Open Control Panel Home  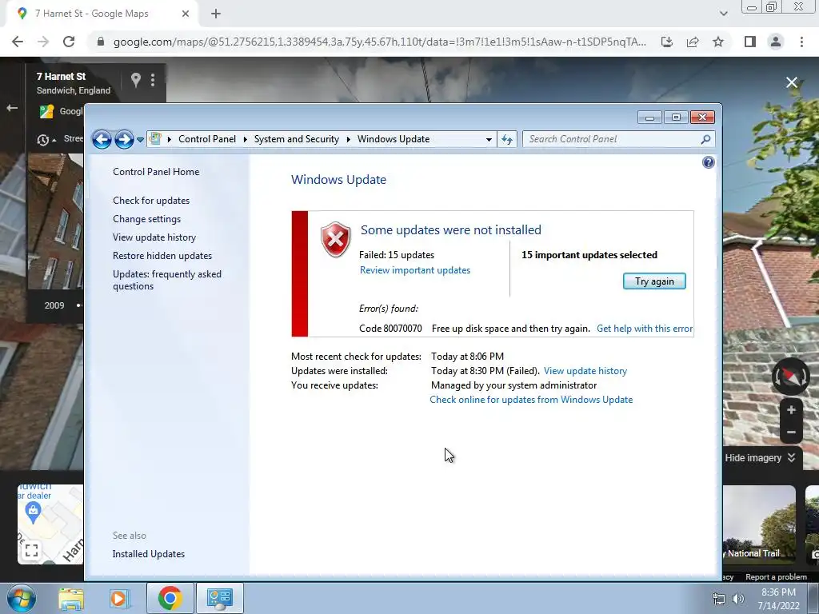pyautogui.click(x=156, y=172)
